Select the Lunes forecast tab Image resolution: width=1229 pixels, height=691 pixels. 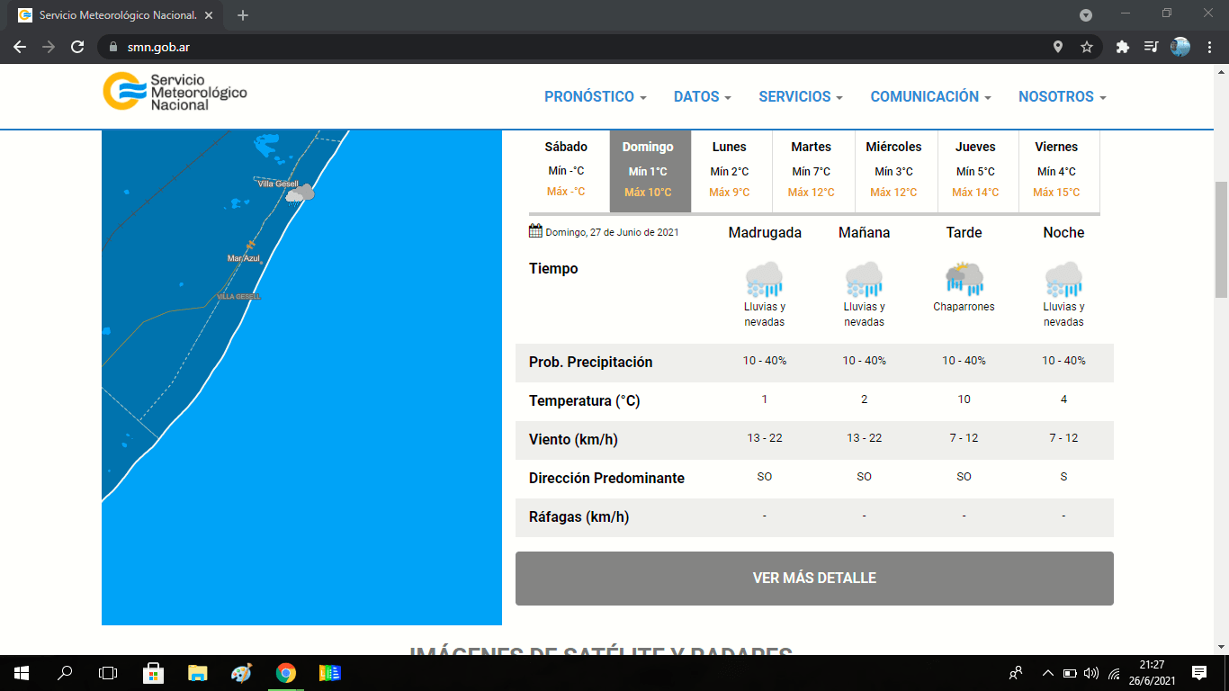pyautogui.click(x=729, y=169)
